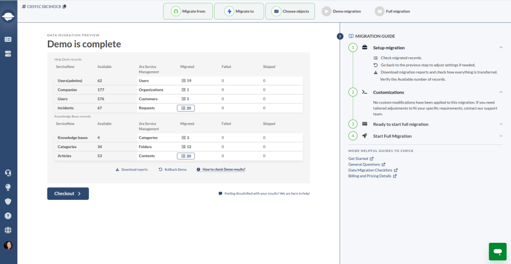The image size is (511, 264).
Task: Collapse the Setup migration section
Action: pyautogui.click(x=501, y=47)
